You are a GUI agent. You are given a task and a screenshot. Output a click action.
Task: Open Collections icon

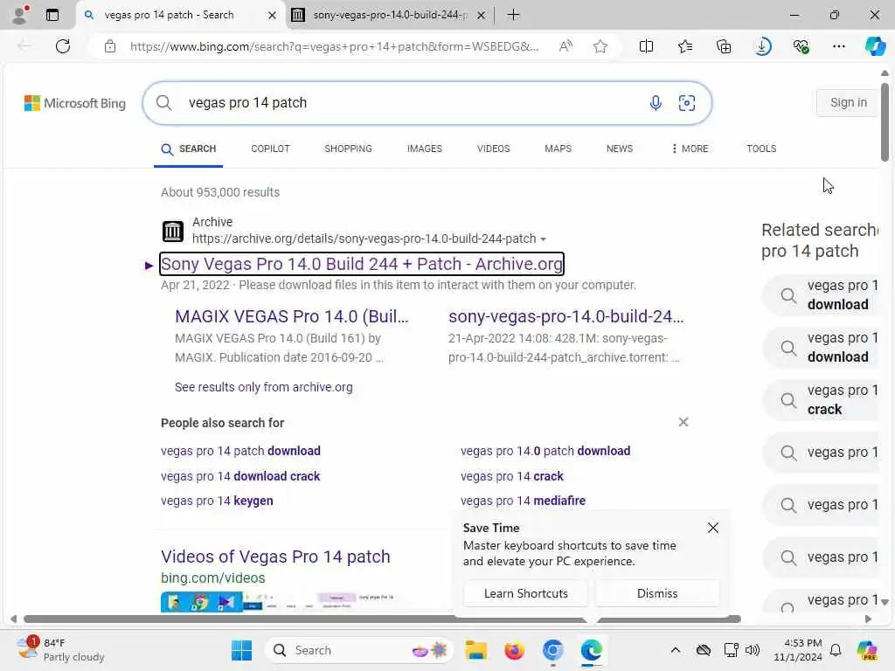(723, 46)
